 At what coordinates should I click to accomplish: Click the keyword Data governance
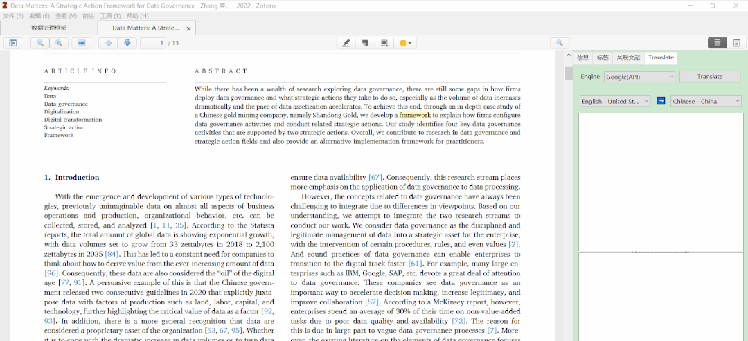pyautogui.click(x=66, y=104)
